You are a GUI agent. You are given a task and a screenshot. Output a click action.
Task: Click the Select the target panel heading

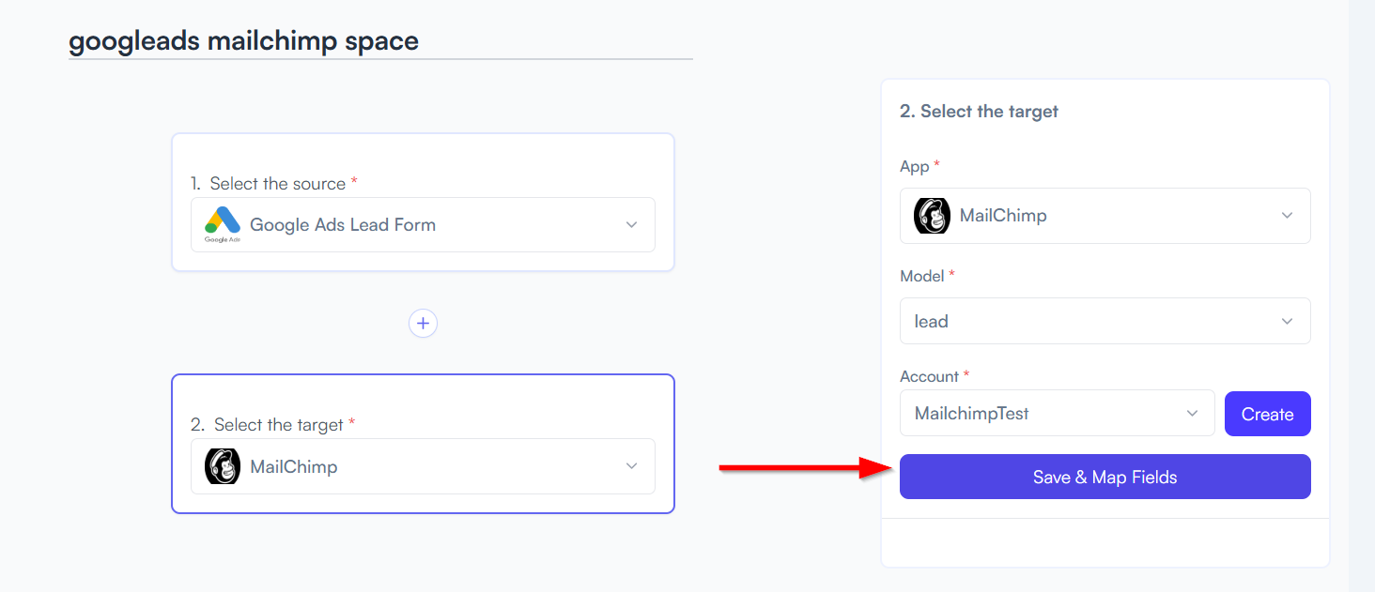(979, 112)
